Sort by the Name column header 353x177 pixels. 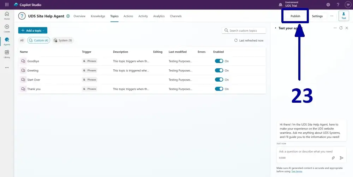pyautogui.click(x=24, y=52)
